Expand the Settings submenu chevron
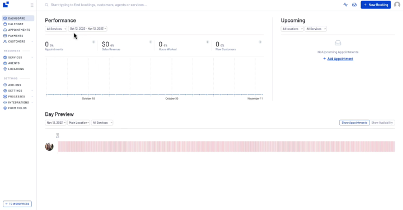The image size is (403, 210). coord(32,91)
